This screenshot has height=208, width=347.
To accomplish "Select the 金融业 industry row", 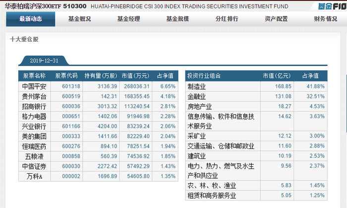I will click(x=256, y=96).
